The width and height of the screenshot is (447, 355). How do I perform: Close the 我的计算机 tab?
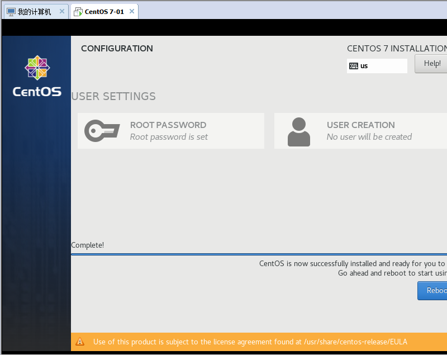pyautogui.click(x=62, y=11)
